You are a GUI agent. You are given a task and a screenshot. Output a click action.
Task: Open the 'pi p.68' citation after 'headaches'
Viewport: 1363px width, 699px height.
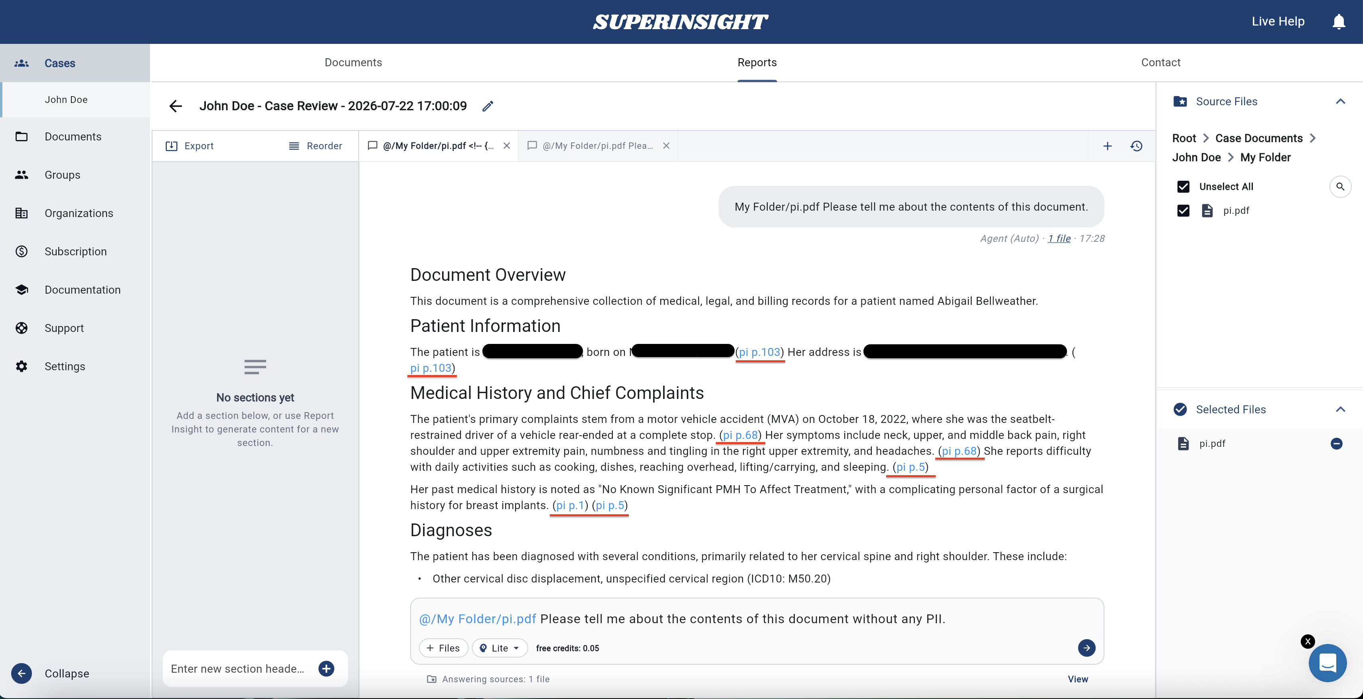959,451
